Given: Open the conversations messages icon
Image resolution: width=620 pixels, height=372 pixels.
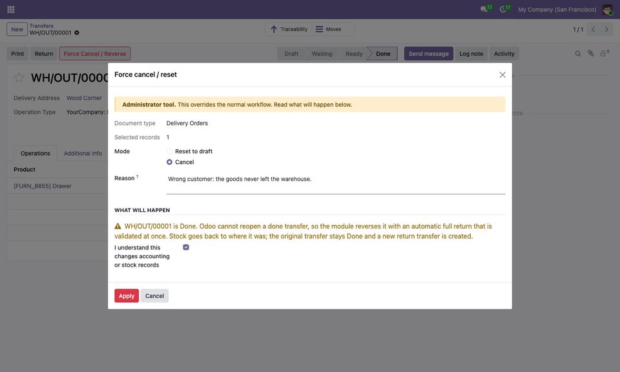Looking at the screenshot, I should 484,9.
